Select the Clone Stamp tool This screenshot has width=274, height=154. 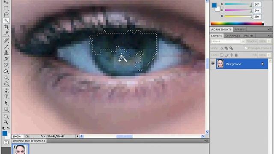pos(6,53)
